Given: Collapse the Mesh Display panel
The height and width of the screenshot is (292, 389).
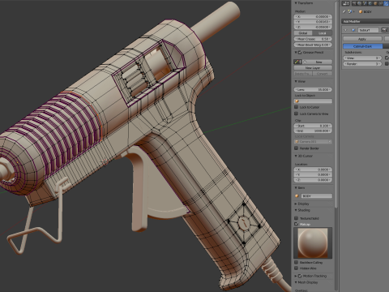Looking at the screenshot, I should (296, 282).
